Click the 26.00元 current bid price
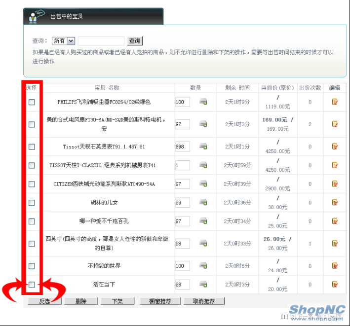Viewport: 350px width, 326px height. coord(274,239)
